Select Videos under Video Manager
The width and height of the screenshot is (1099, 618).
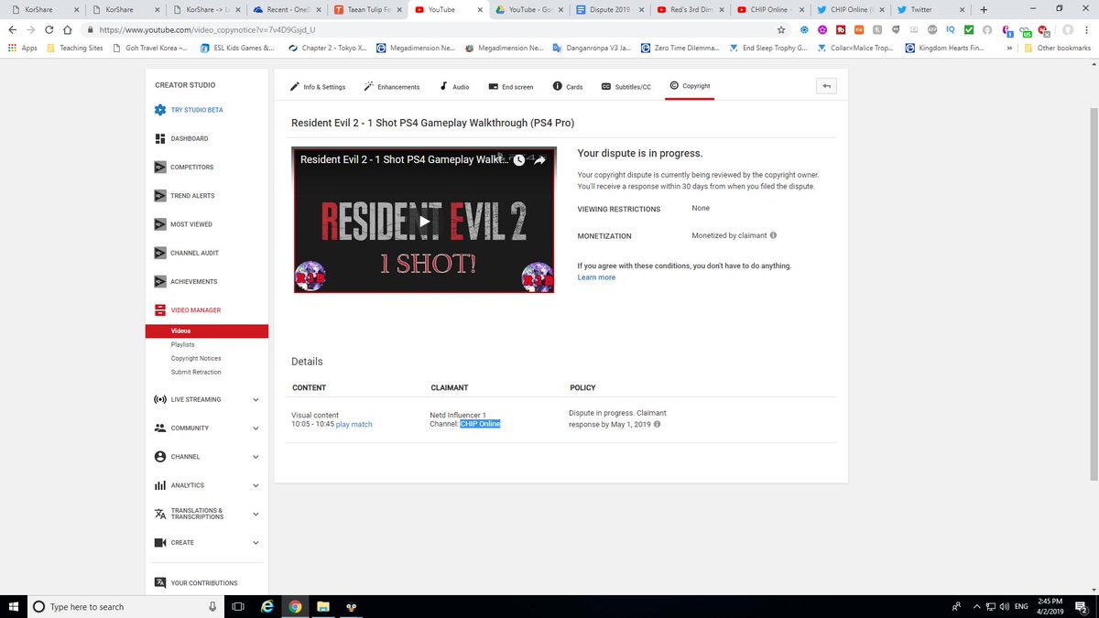pos(206,331)
